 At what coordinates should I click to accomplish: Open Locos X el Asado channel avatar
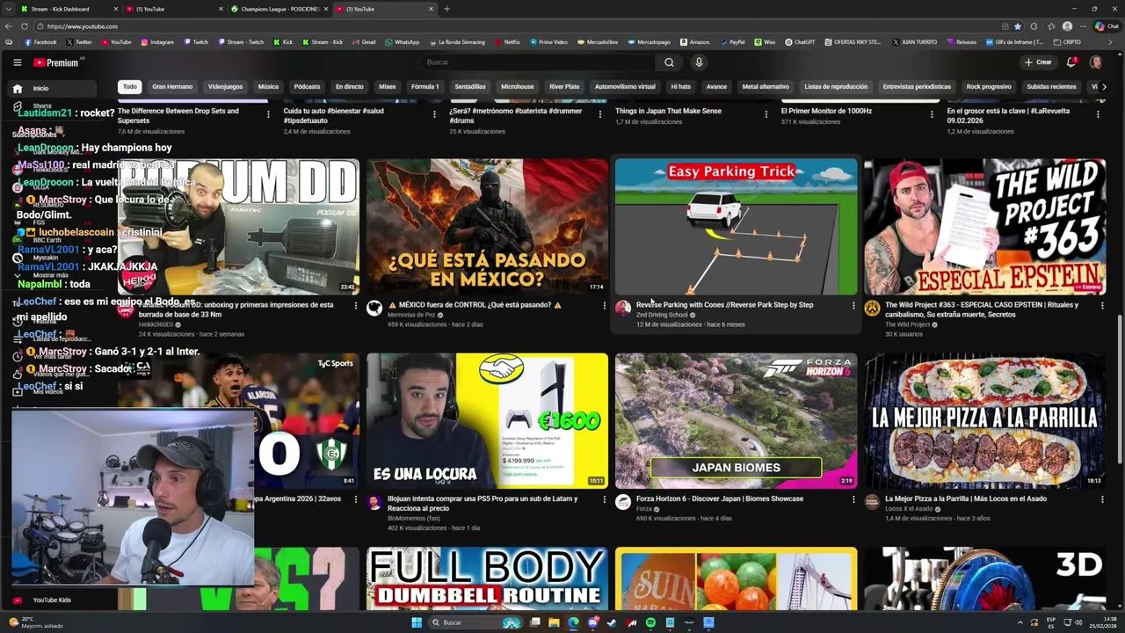point(872,502)
